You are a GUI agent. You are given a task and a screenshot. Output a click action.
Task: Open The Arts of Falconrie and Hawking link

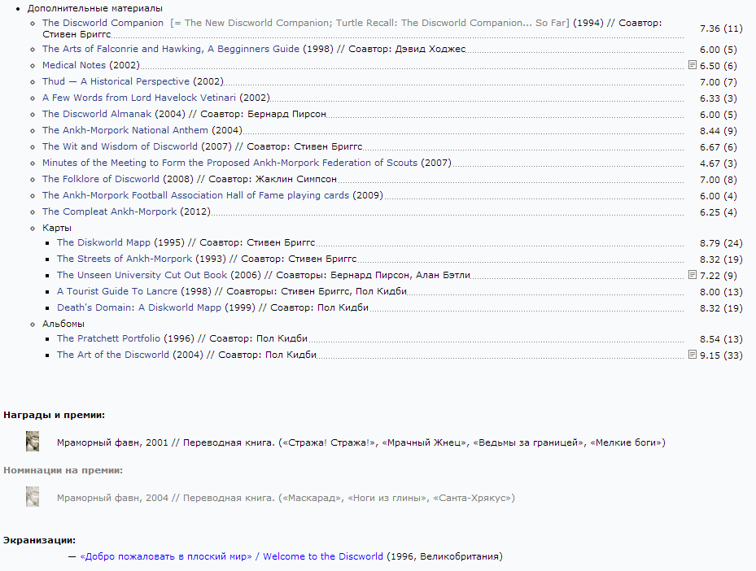point(171,49)
